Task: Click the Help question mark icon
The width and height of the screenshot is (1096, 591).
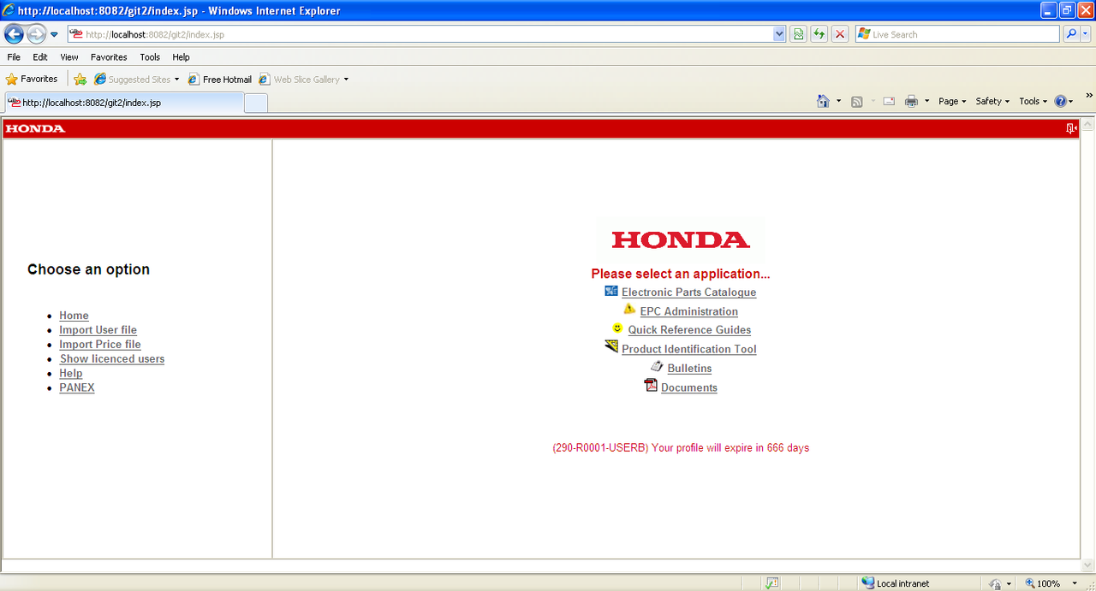Action: 1060,101
